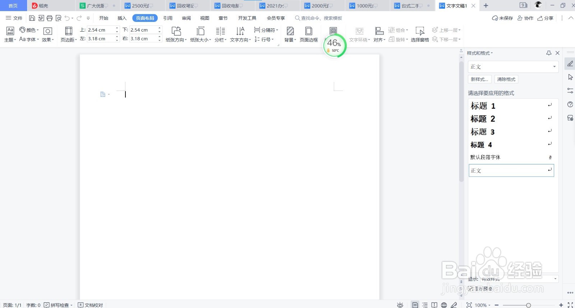Open zoom percentage 100% dropdown
Viewport: 575px width, 308px height.
[483, 305]
